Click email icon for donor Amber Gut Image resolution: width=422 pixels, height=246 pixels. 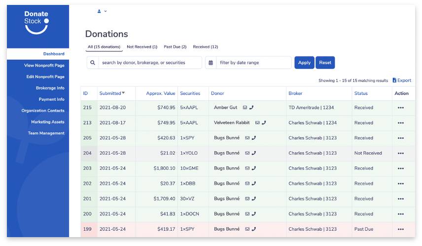point(245,107)
